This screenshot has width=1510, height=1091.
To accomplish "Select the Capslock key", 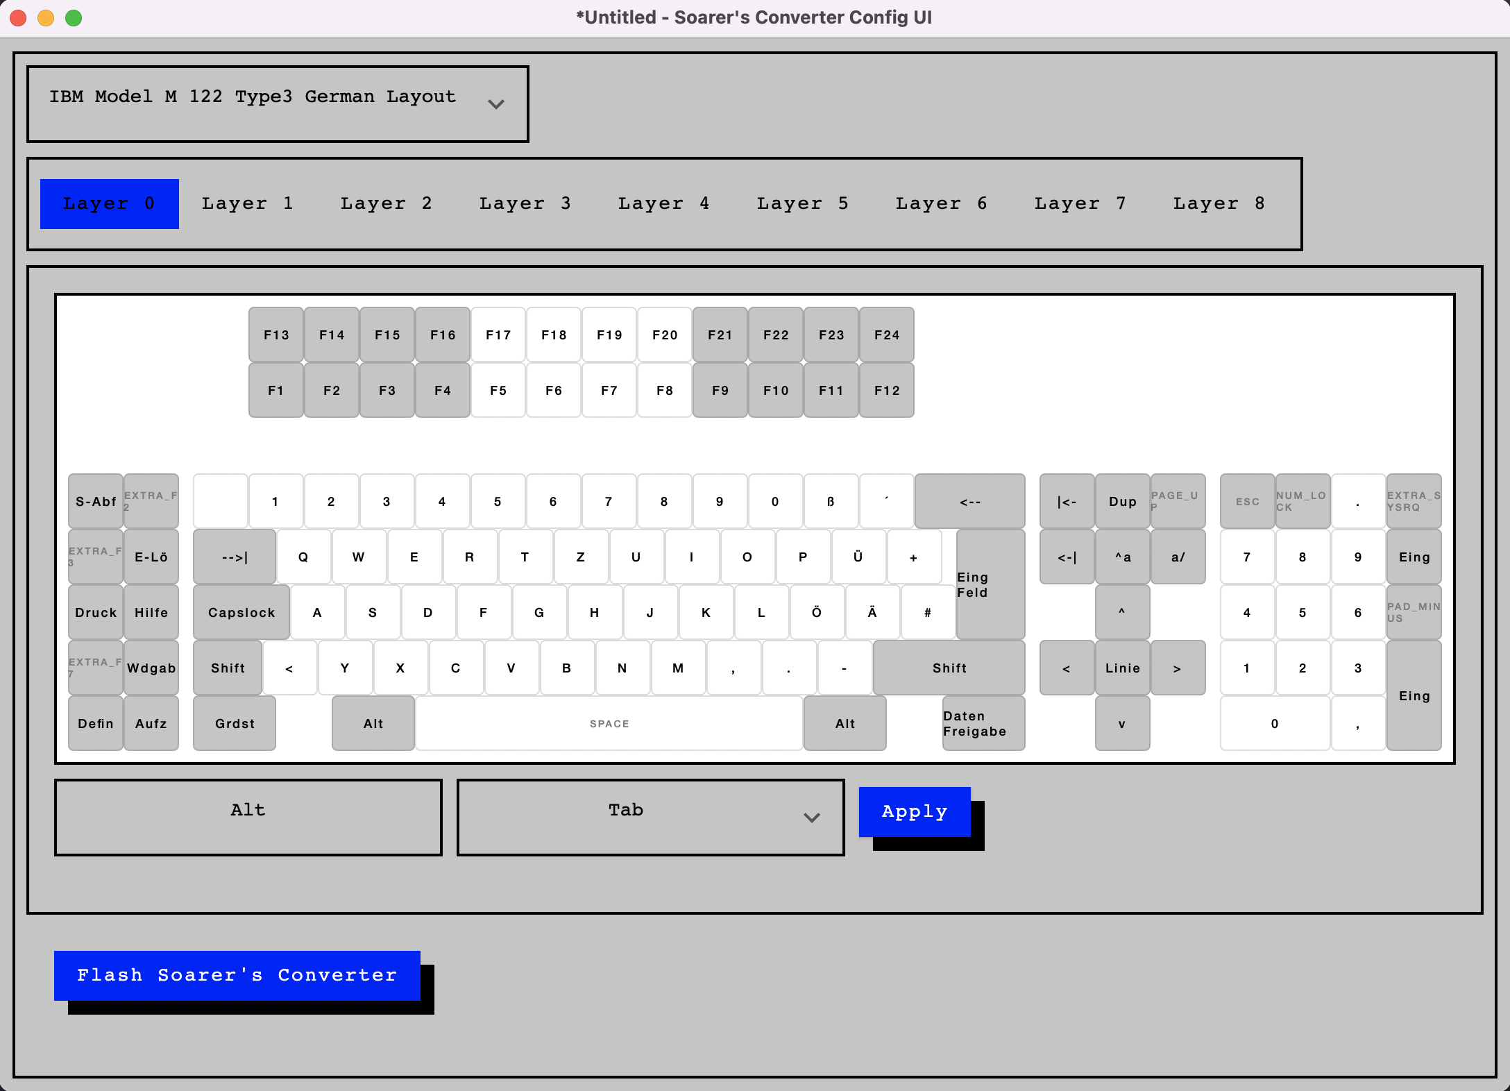I will 241,613.
